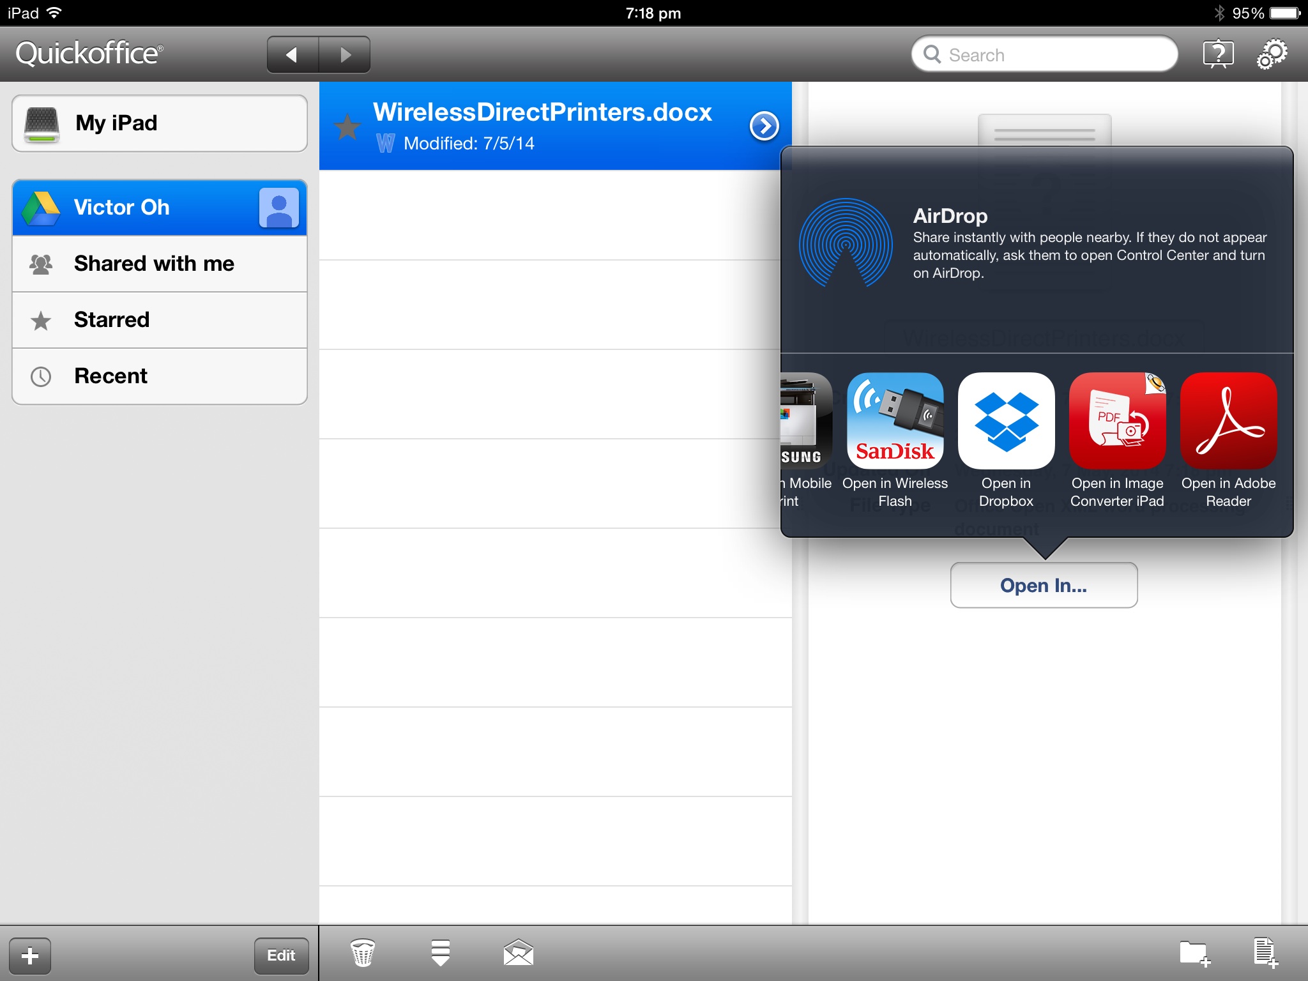Click the Search field

(1045, 55)
